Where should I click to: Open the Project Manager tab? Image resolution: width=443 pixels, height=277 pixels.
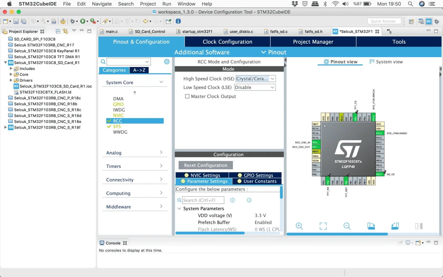pyautogui.click(x=313, y=42)
